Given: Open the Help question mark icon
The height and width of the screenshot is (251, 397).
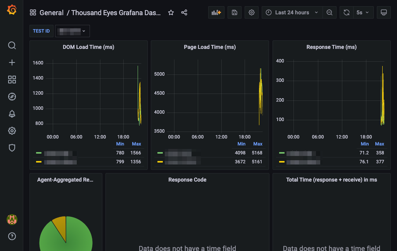Looking at the screenshot, I should [12, 236].
